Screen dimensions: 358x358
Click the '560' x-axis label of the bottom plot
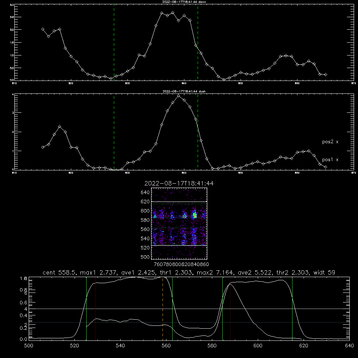[166, 346]
